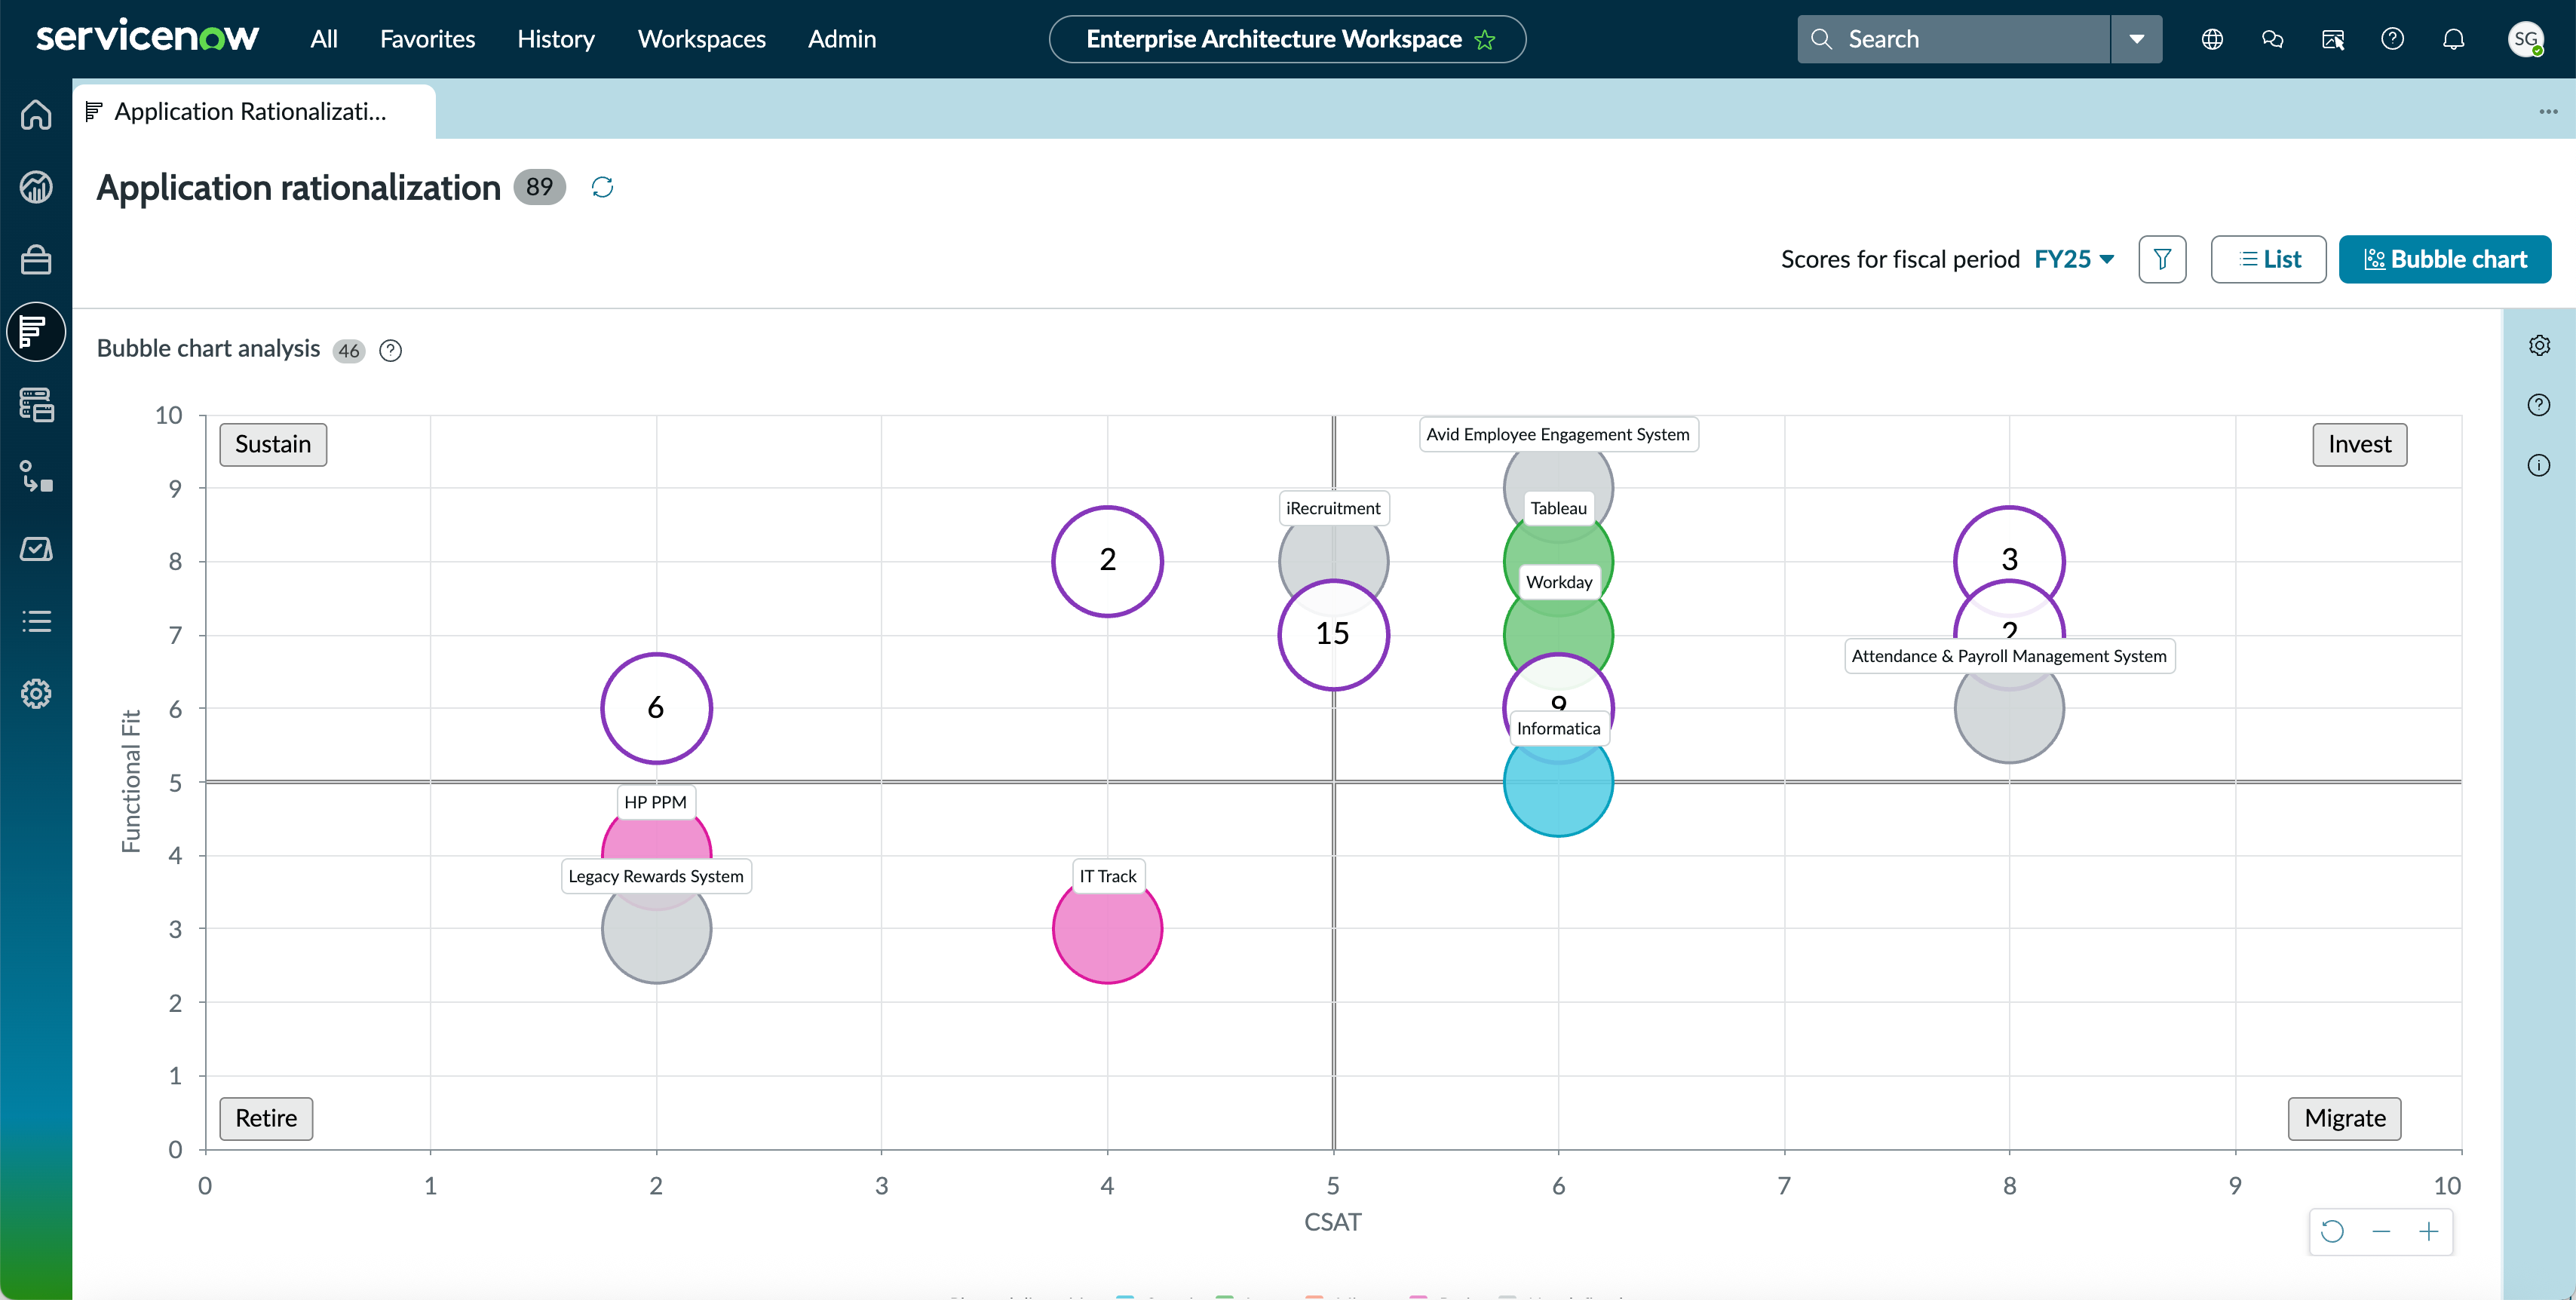Image resolution: width=2576 pixels, height=1300 pixels.
Task: Open the filter funnel icon
Action: (2162, 260)
